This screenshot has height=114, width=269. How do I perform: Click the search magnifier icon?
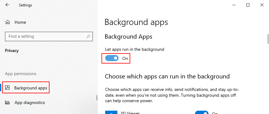coord(88,36)
